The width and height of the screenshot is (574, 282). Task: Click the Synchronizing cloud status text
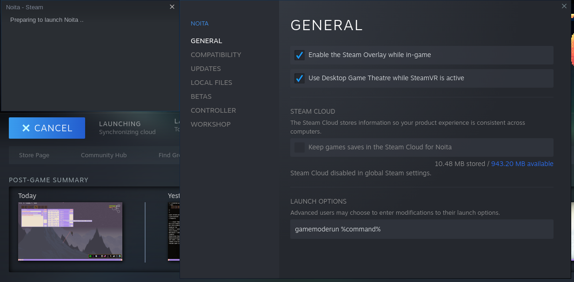click(x=127, y=132)
